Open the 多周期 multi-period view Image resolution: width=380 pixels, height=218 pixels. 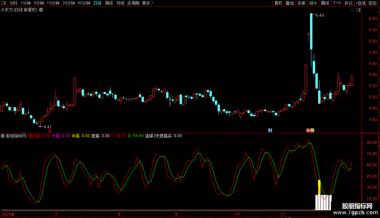click(x=133, y=3)
